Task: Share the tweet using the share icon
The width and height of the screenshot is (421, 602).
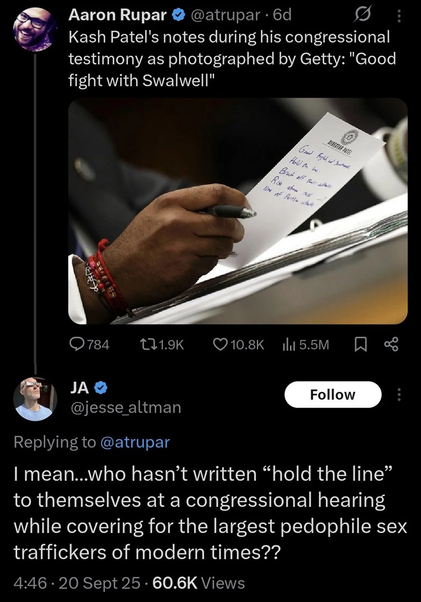Action: click(392, 344)
